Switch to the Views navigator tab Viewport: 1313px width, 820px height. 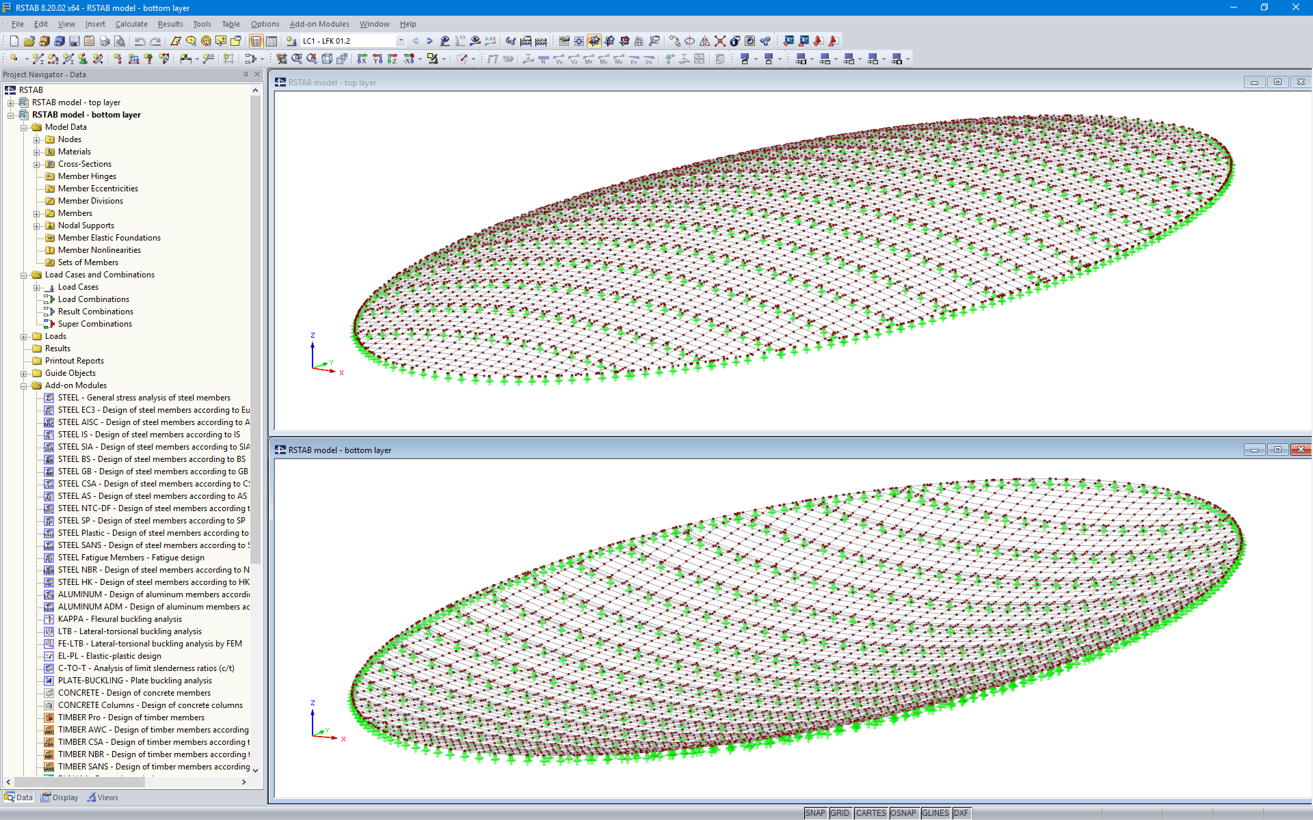point(103,797)
